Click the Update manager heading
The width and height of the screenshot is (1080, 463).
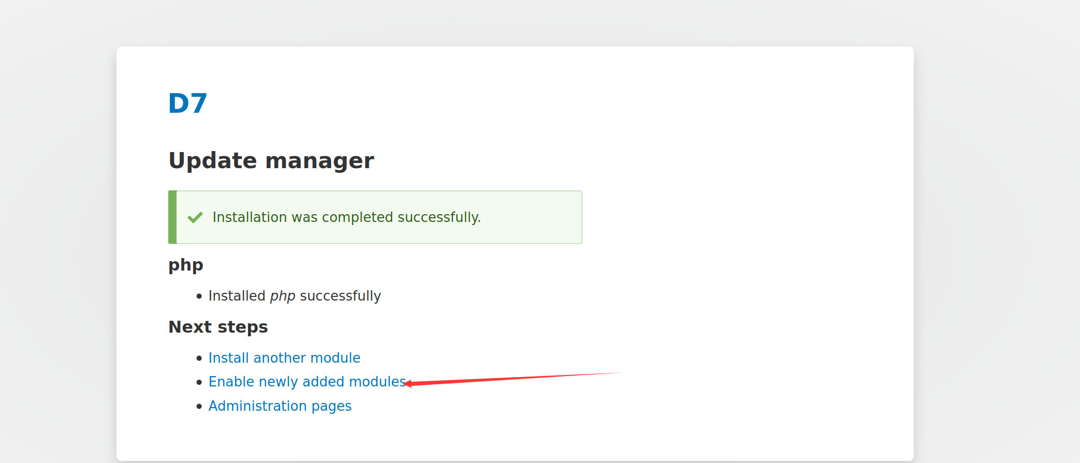tap(271, 160)
